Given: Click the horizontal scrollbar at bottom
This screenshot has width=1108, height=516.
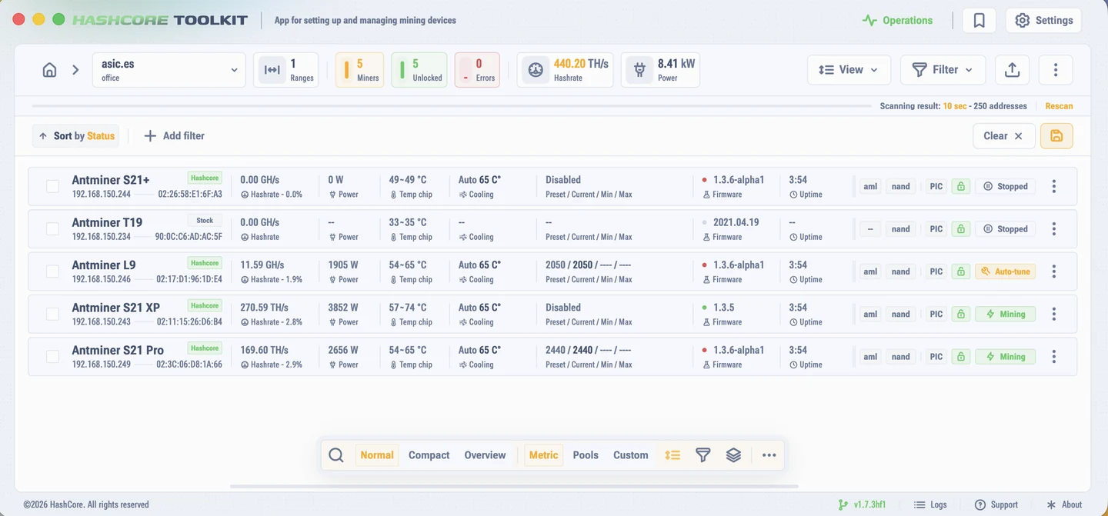Looking at the screenshot, I should (514, 486).
